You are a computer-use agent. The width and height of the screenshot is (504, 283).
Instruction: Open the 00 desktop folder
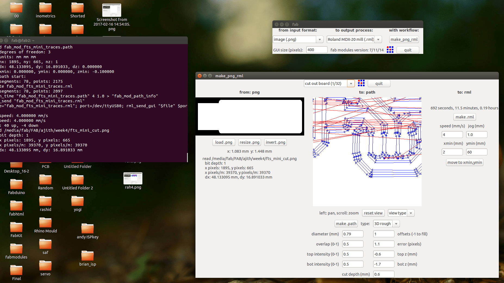(16, 10)
